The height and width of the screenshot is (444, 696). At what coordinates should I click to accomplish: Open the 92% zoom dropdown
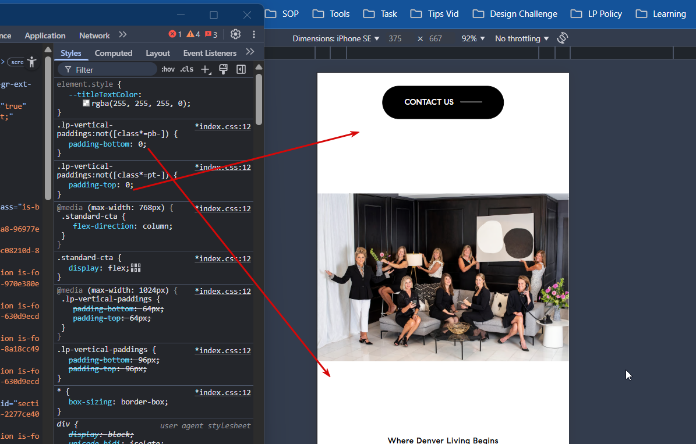[x=473, y=38]
